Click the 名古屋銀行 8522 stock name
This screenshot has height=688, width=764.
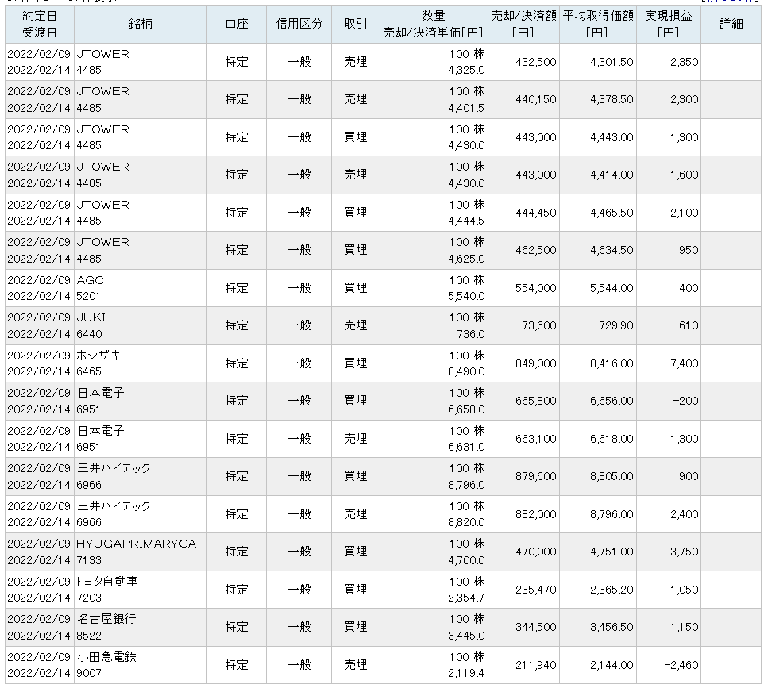(106, 627)
